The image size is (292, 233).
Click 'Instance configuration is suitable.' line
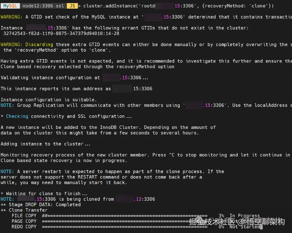[x=49, y=100]
